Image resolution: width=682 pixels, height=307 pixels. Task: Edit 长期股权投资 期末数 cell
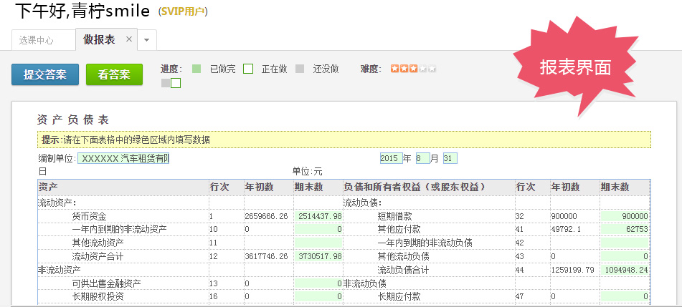(318, 296)
